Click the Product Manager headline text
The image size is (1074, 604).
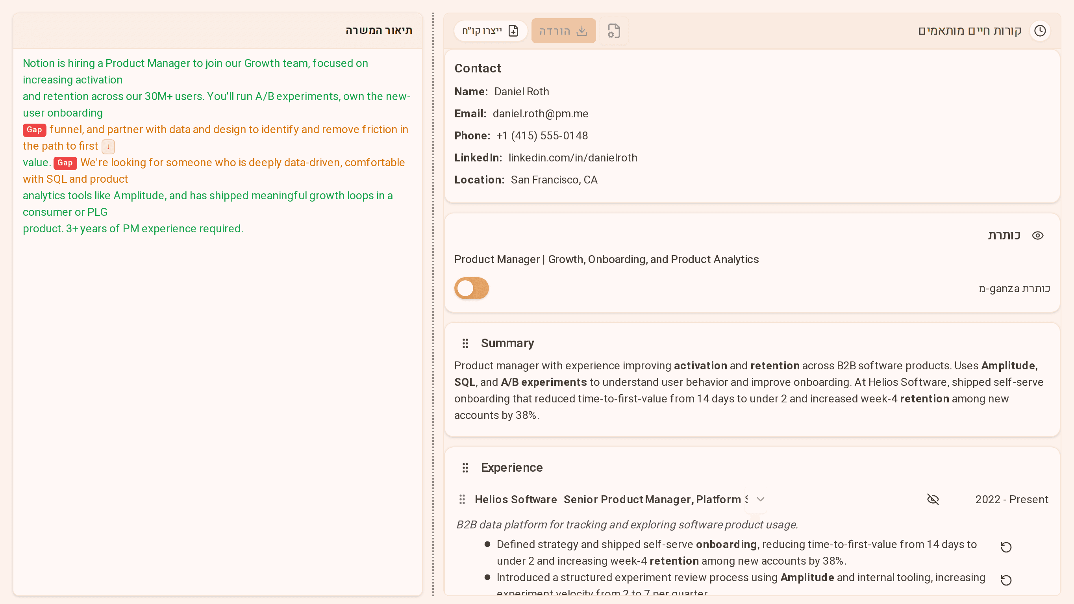(606, 259)
